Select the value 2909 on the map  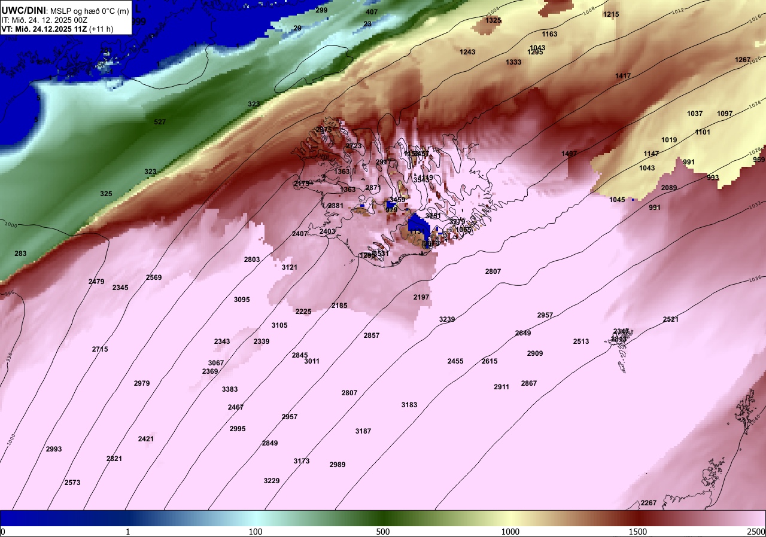coord(535,353)
